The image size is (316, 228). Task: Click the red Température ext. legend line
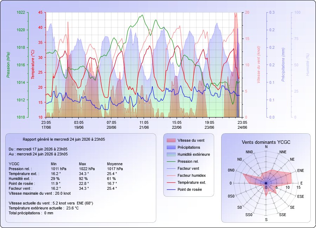[171, 182]
